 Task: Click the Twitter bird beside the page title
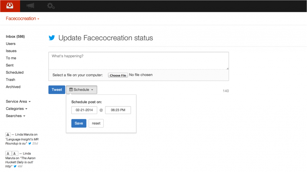(x=52, y=38)
